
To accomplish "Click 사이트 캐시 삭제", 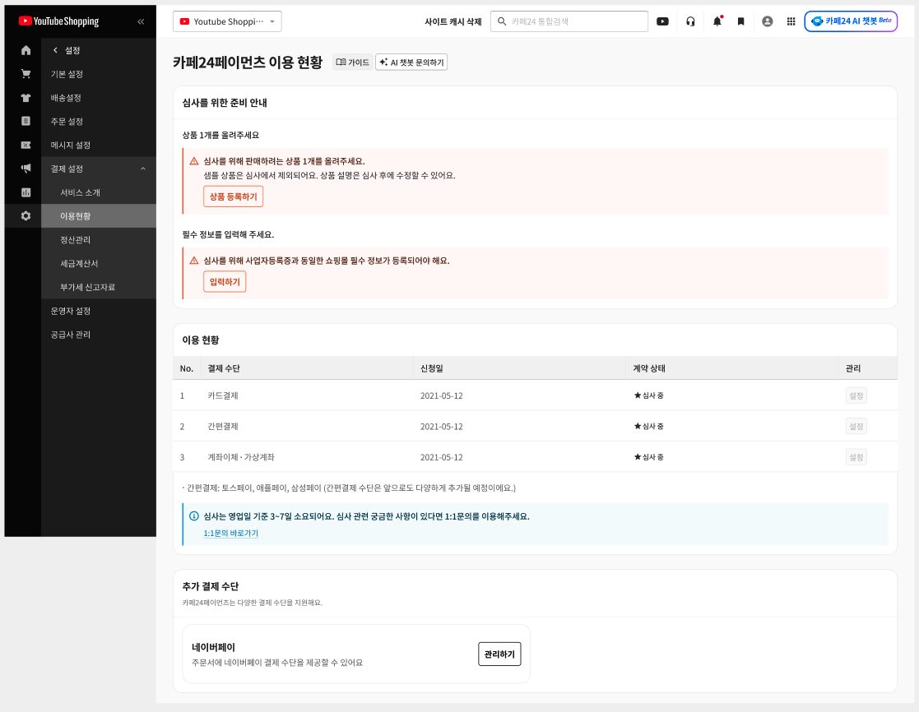I will pos(453,21).
